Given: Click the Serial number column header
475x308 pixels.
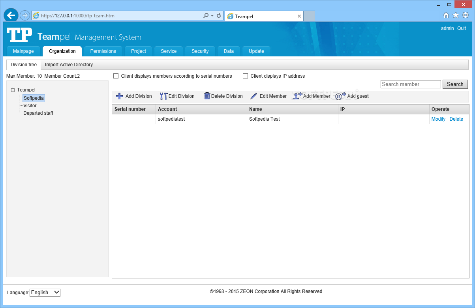Looking at the screenshot, I should click(x=134, y=109).
